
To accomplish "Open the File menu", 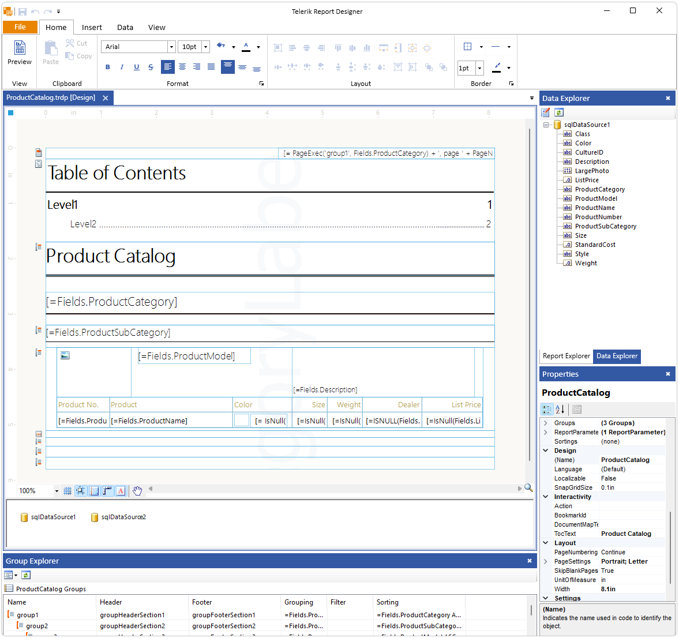I will [20, 27].
